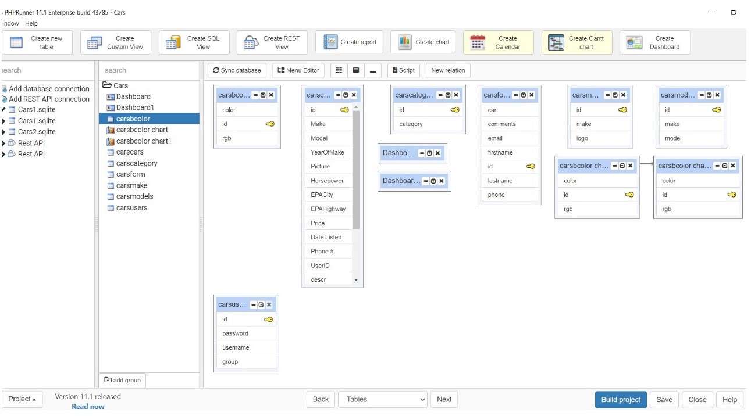Click the Create chart icon
The height and width of the screenshot is (416, 751).
coord(405,42)
